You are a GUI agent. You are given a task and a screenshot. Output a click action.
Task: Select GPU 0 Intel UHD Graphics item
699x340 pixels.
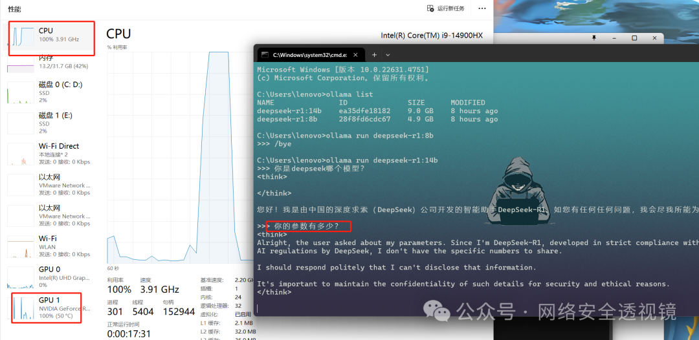click(x=50, y=277)
